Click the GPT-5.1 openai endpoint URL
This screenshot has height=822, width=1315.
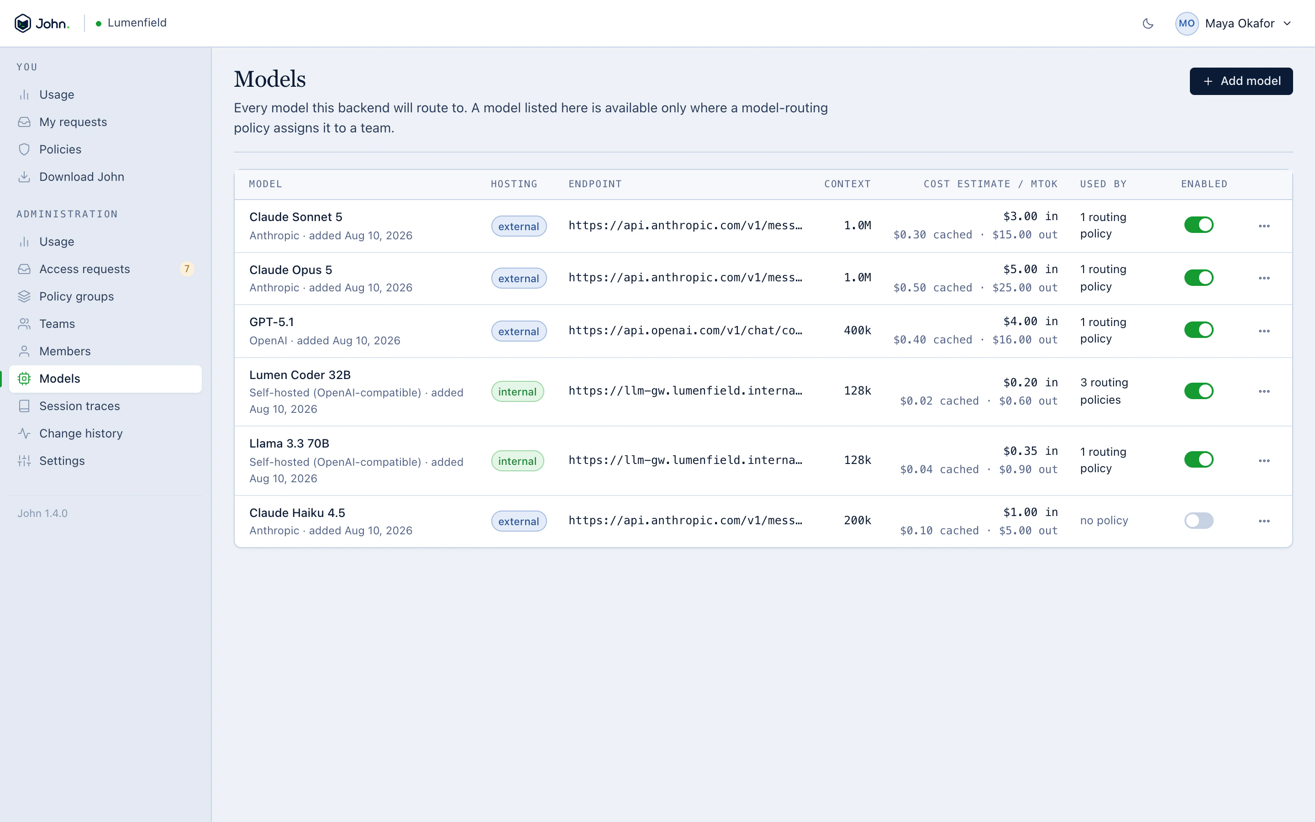[685, 331]
